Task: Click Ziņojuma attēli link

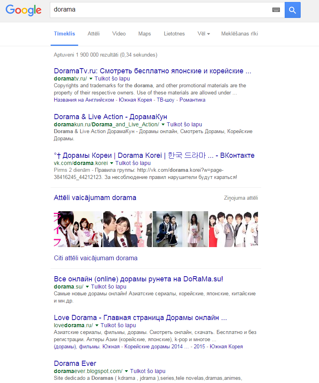Action: click(x=241, y=198)
